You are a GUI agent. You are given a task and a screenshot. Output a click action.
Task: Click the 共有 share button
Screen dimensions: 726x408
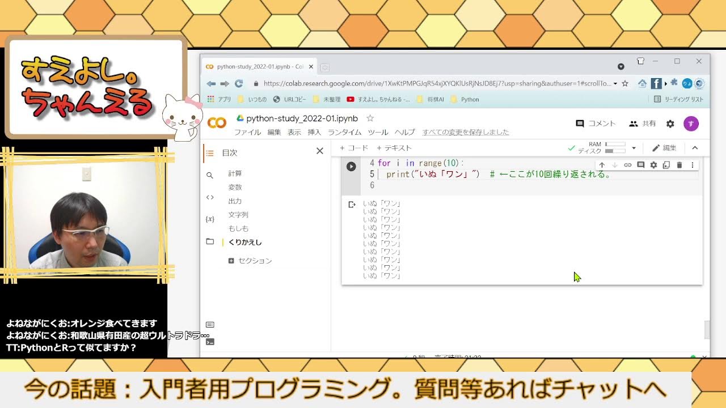(643, 124)
